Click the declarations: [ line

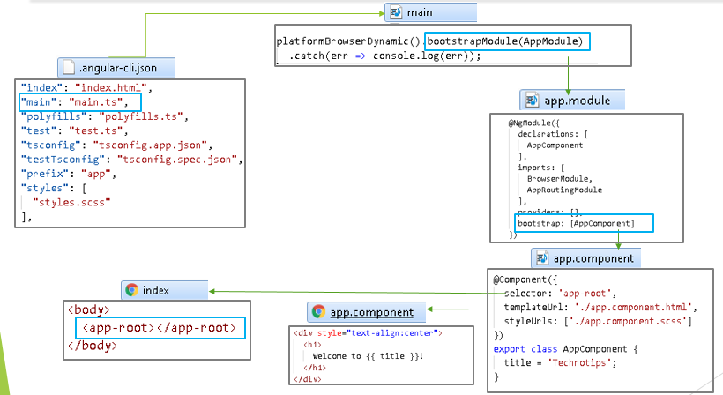coord(553,134)
